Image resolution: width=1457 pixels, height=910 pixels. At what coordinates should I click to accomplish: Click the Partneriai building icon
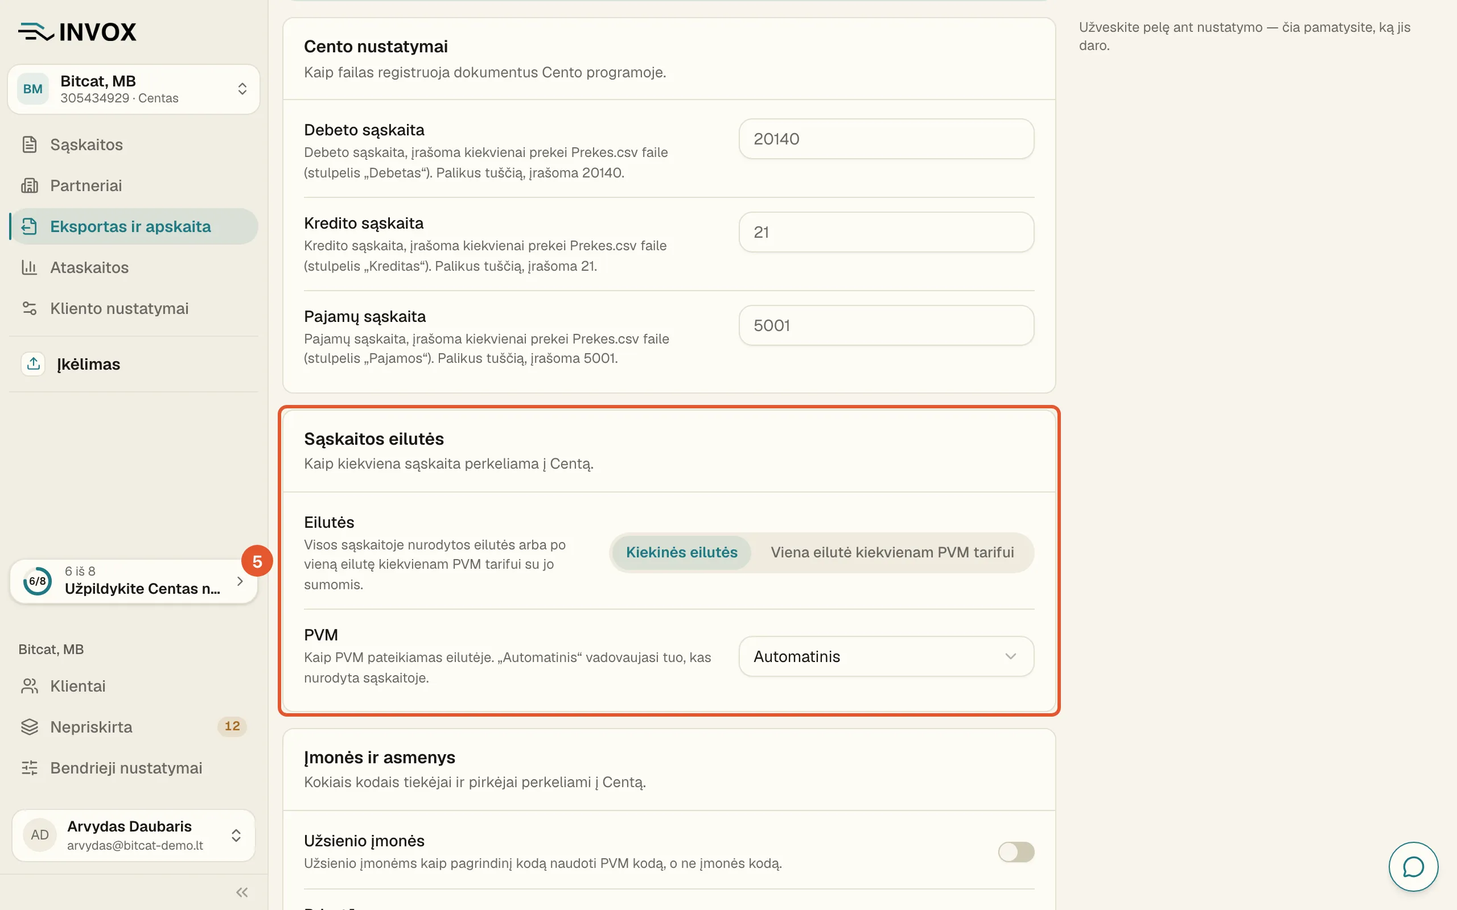[x=30, y=185]
